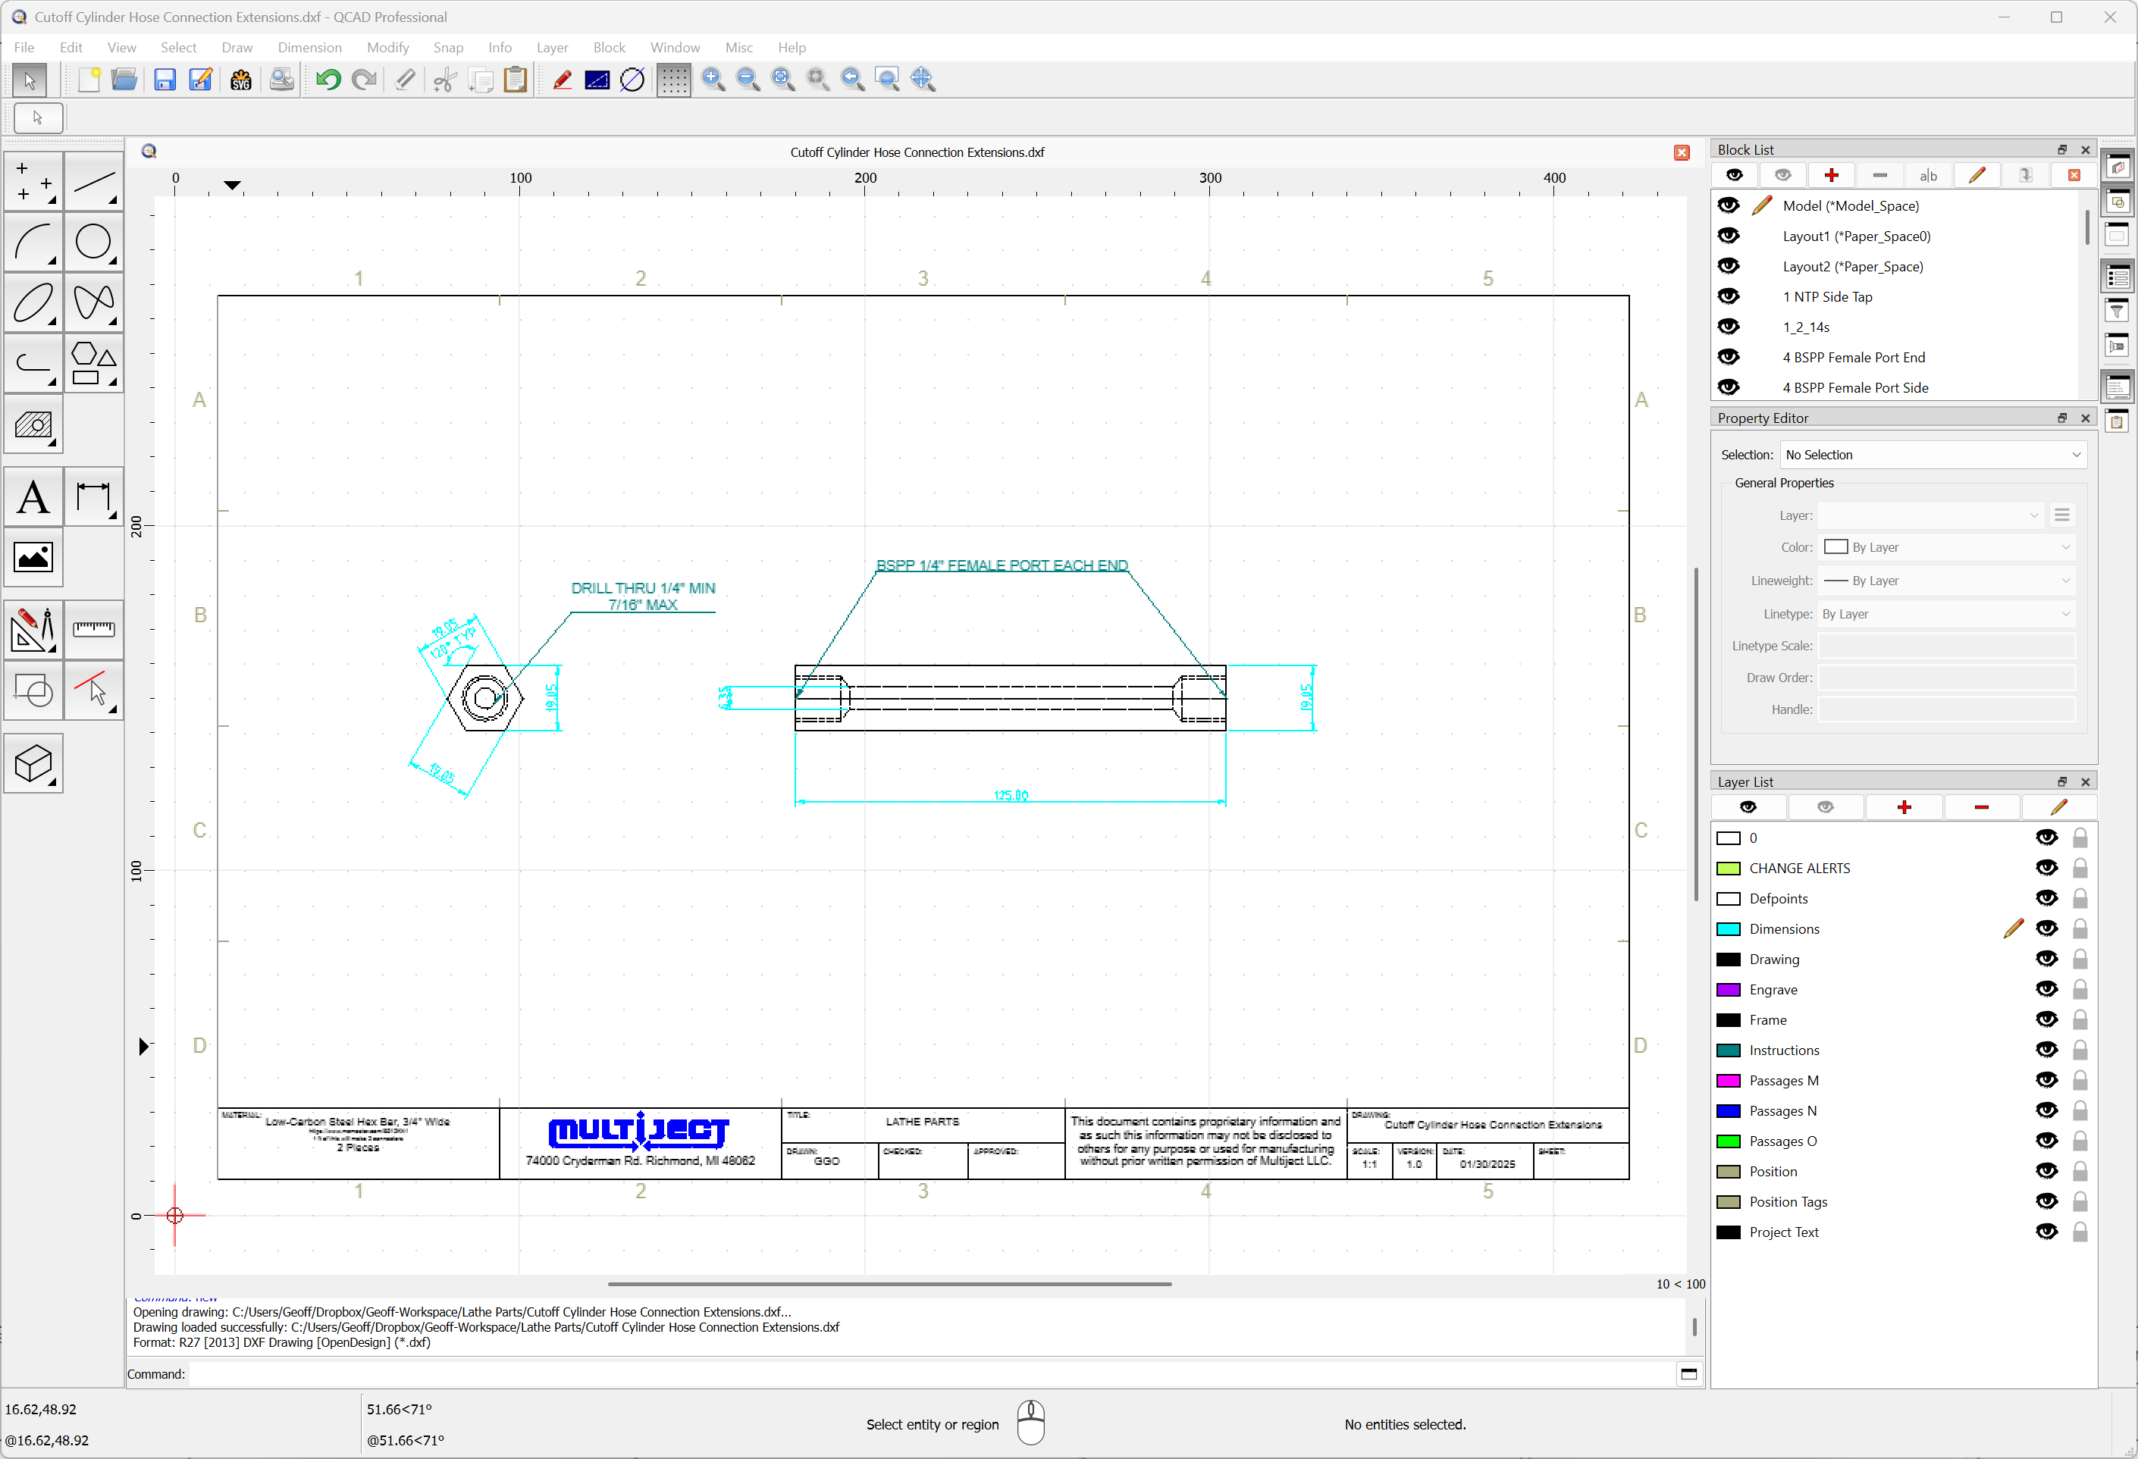
Task: Click the Undo toolbar icon
Action: [328, 80]
